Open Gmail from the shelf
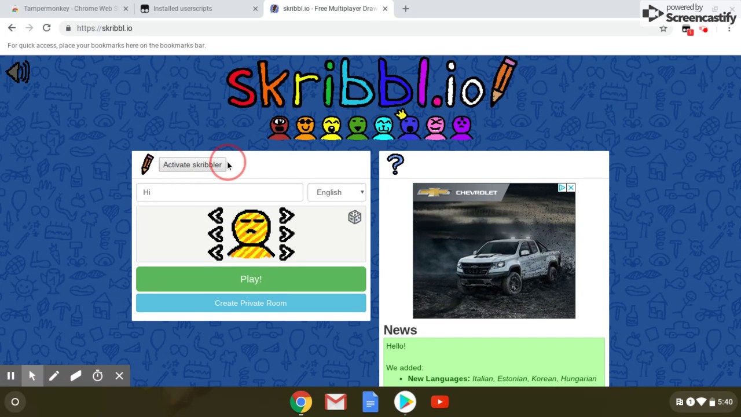 point(336,402)
